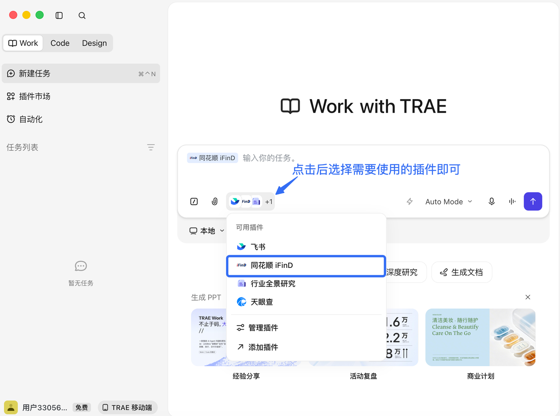Create a new task via 新建任务
560x416 pixels.
click(x=81, y=73)
